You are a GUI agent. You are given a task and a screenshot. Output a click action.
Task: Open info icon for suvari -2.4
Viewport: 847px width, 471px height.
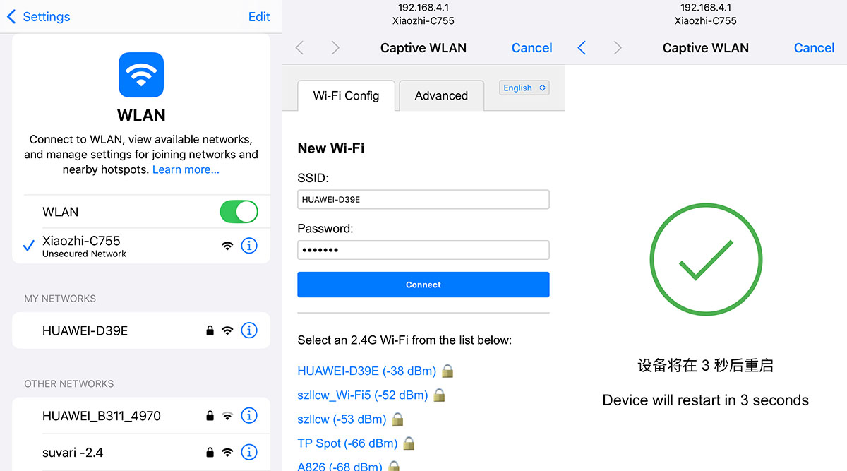pos(249,452)
